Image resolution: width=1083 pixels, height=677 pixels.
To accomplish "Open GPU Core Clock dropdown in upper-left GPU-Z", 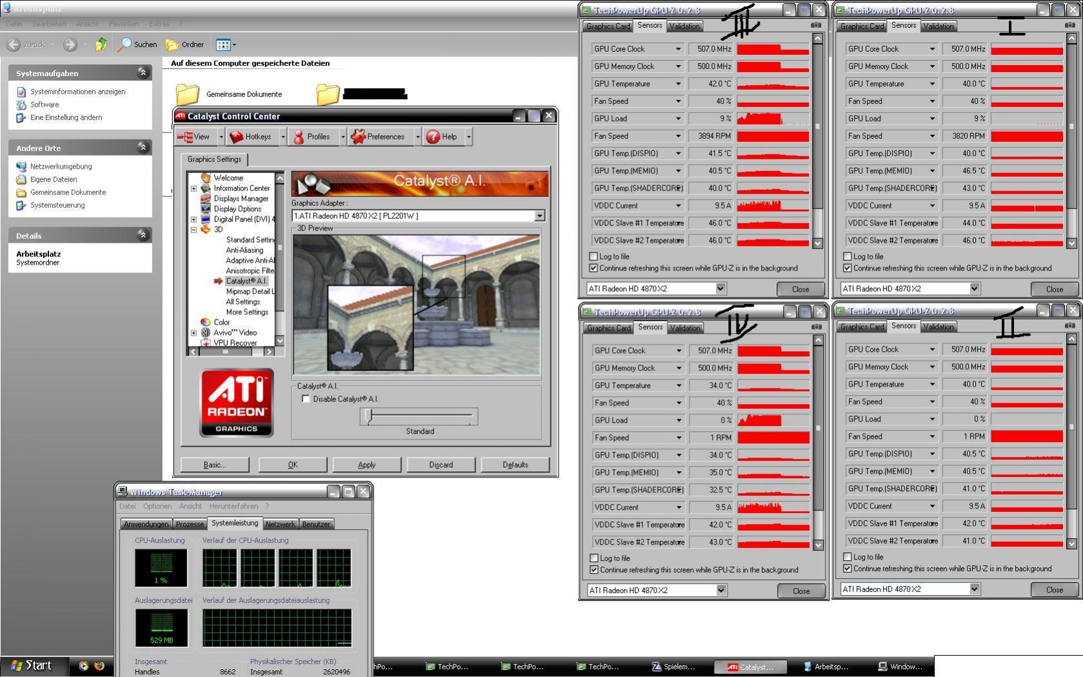I will (x=678, y=49).
